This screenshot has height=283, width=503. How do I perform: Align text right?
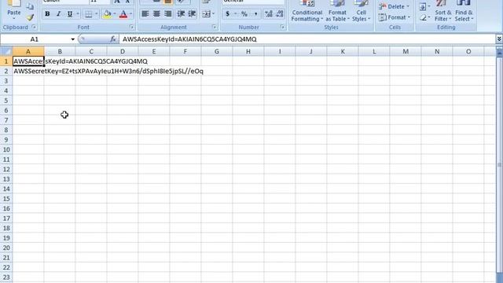click(x=167, y=14)
